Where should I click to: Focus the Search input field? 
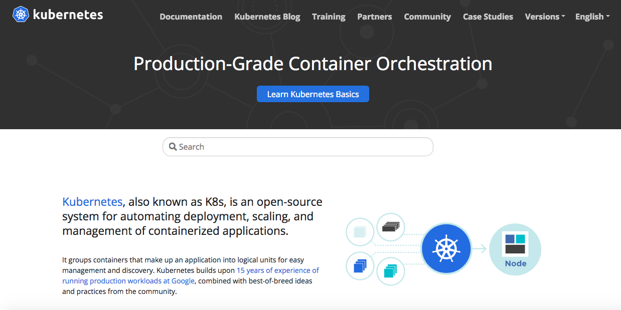click(301, 147)
